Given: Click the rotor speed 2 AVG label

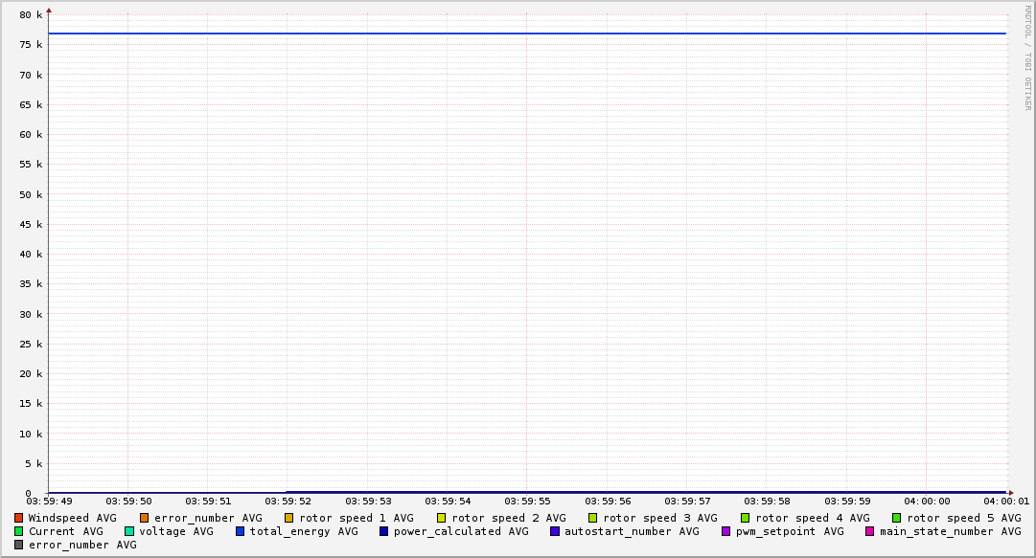Looking at the screenshot, I should pos(508,518).
